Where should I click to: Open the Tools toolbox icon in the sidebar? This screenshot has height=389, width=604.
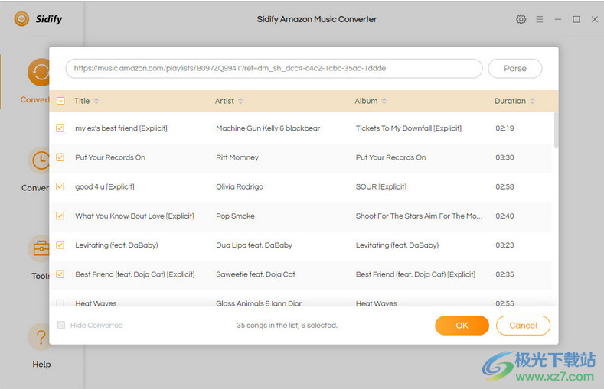tap(40, 248)
